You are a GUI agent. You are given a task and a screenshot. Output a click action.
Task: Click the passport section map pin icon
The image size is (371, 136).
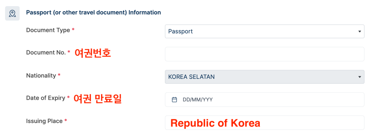coord(12,13)
